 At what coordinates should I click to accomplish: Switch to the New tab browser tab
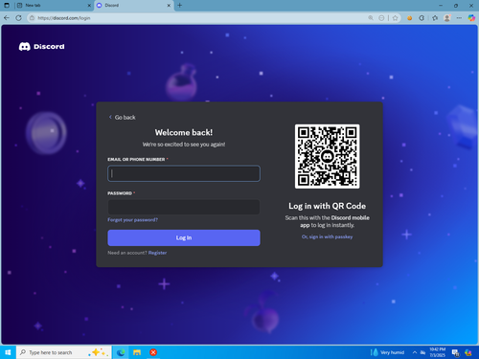coord(54,6)
